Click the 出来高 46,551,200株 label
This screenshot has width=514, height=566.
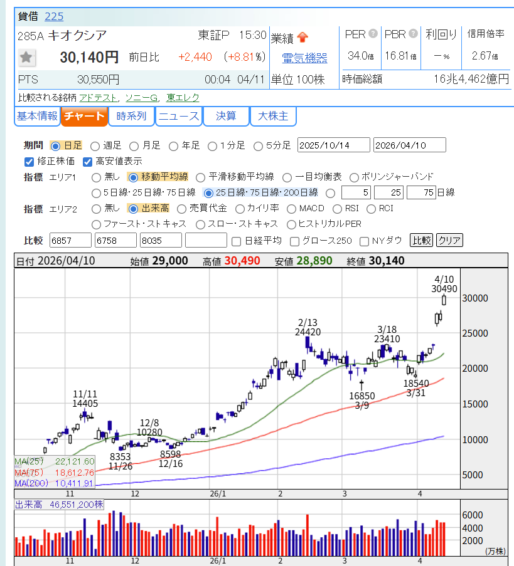tap(59, 505)
